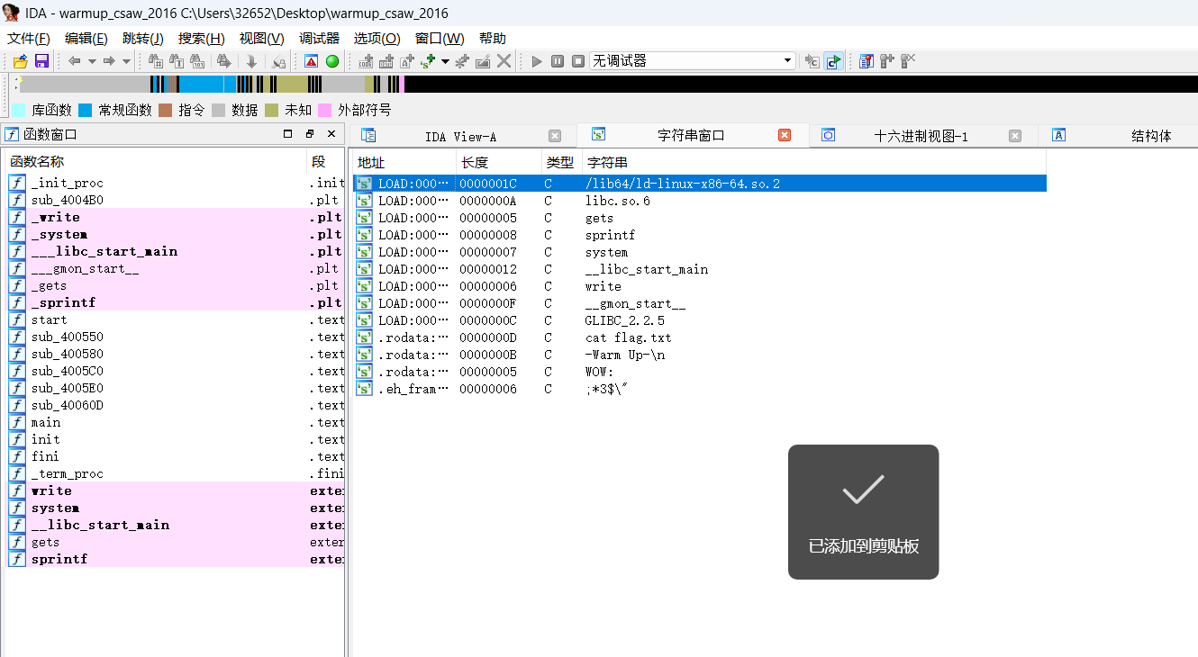
Task: Switch to the 结构体 tab
Action: point(1151,136)
